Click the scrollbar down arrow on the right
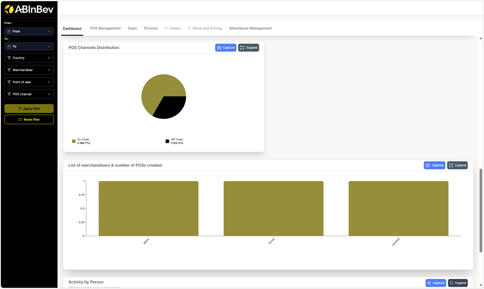 tap(481, 286)
